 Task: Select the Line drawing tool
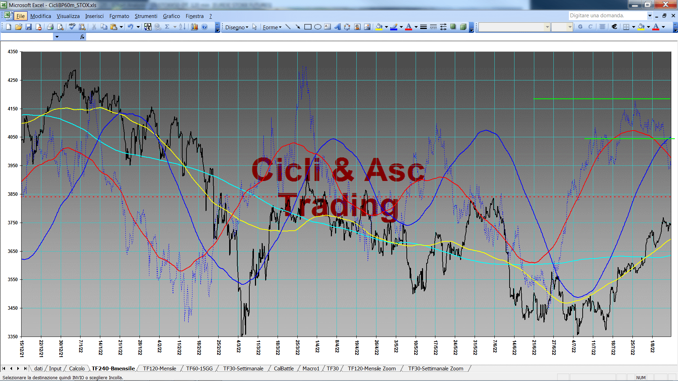[x=288, y=27]
